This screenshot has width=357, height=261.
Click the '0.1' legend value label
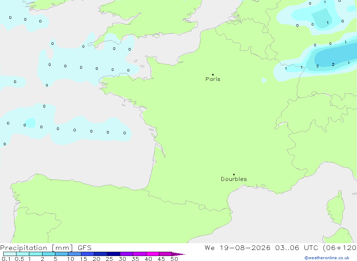coord(6,259)
